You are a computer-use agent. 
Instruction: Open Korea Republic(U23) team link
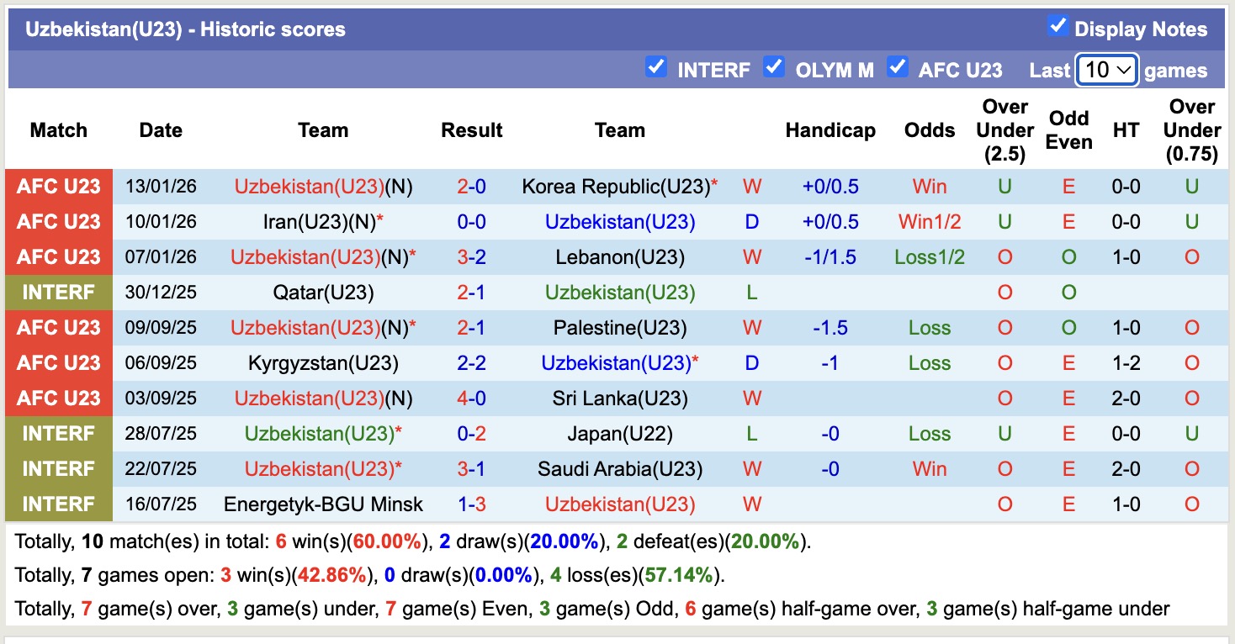(616, 187)
